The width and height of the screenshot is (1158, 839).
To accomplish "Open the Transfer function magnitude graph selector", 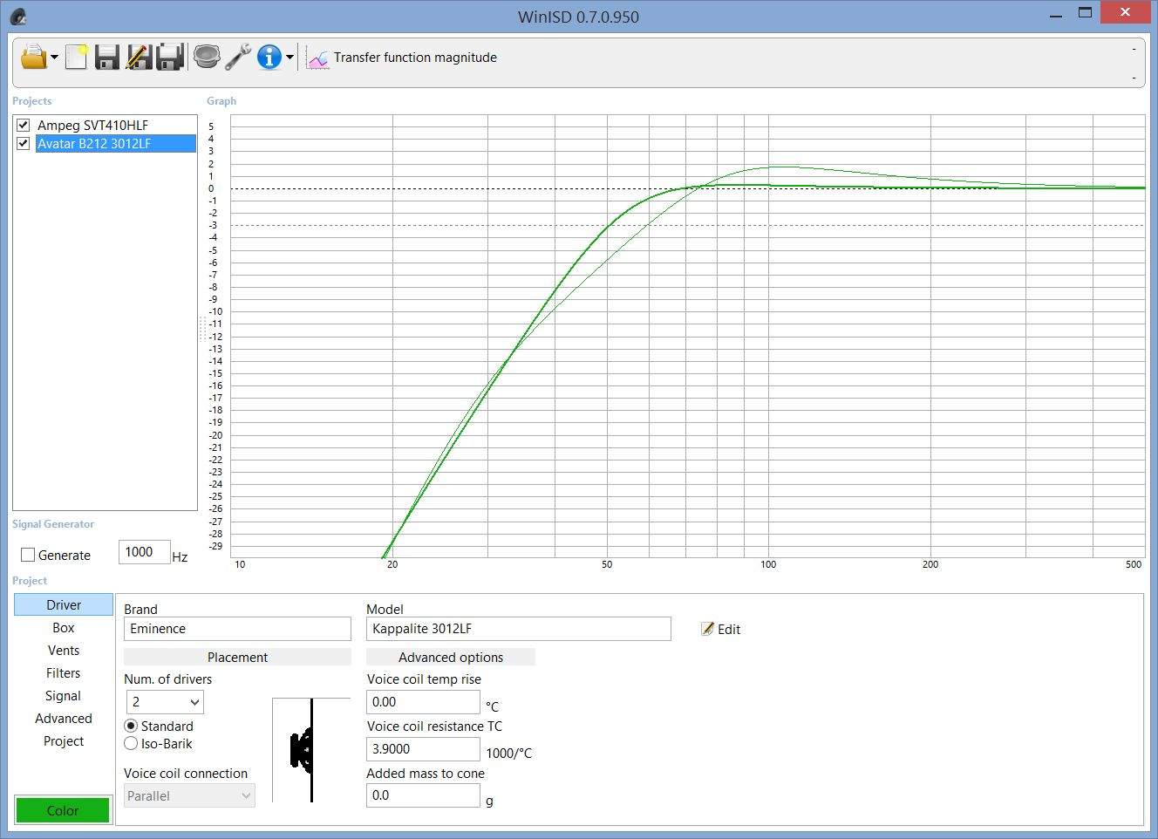I will coord(415,58).
